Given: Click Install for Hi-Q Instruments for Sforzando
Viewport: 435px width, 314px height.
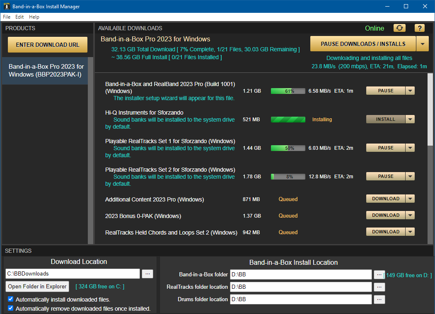Looking at the screenshot, I should [386, 119].
